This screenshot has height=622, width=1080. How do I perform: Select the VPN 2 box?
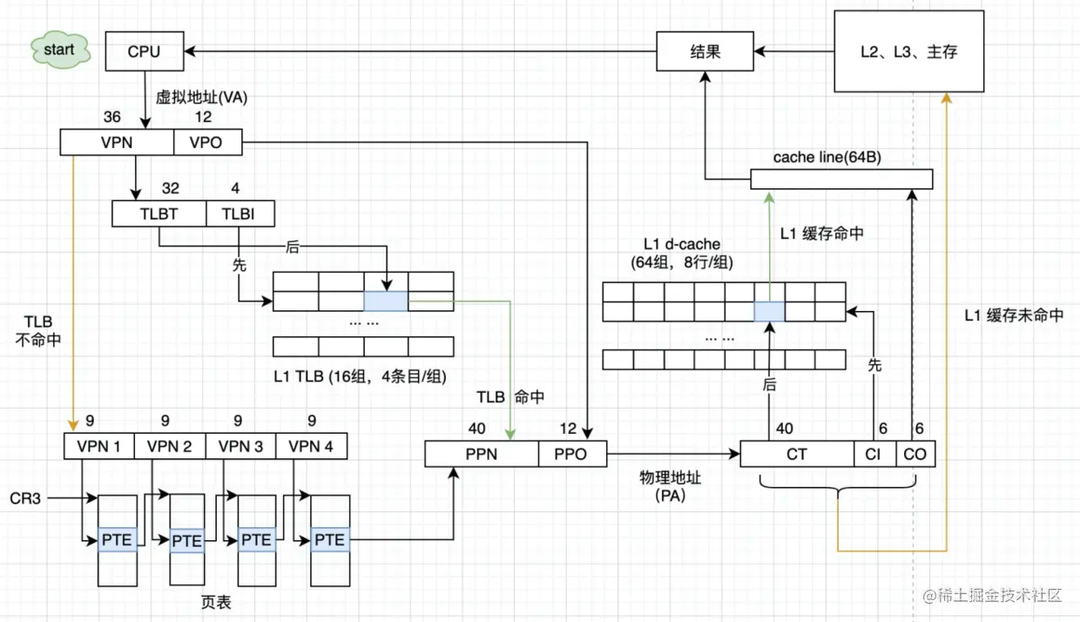pyautogui.click(x=170, y=446)
